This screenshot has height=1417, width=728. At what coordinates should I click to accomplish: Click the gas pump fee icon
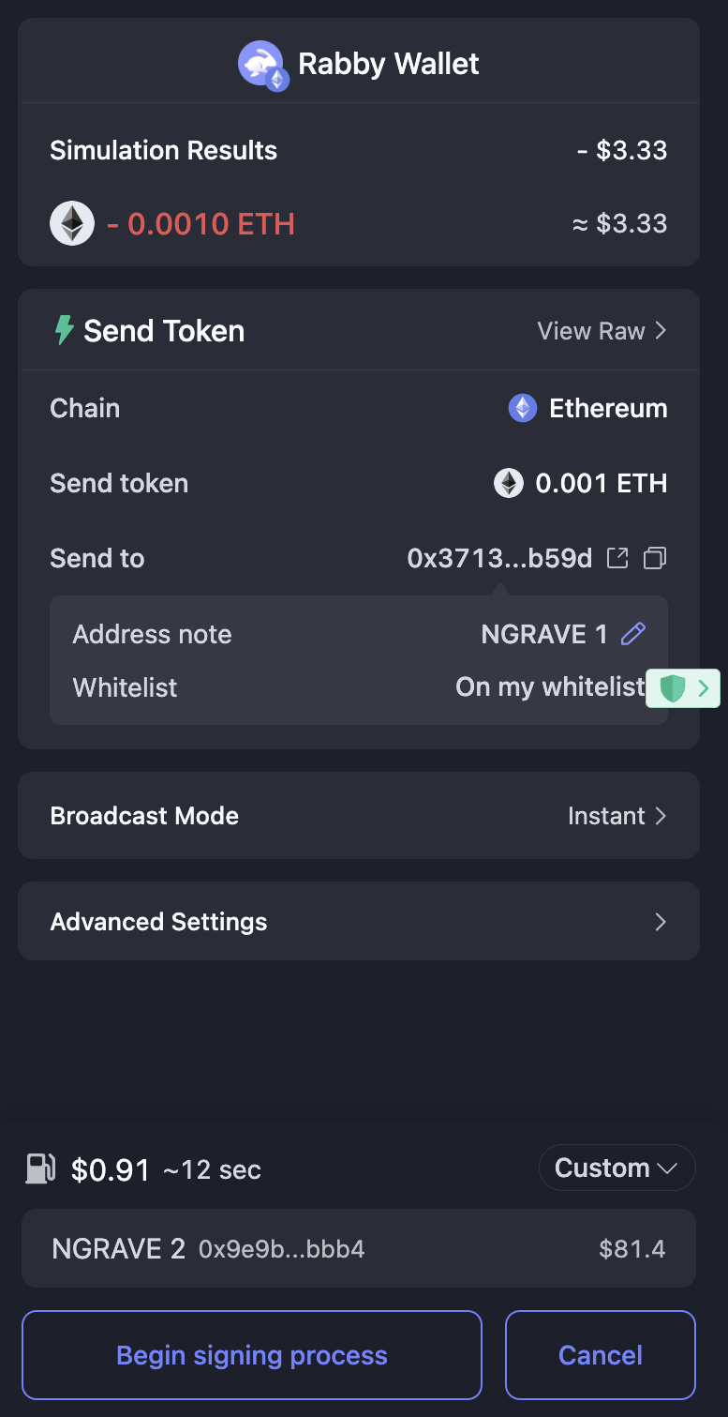40,1169
